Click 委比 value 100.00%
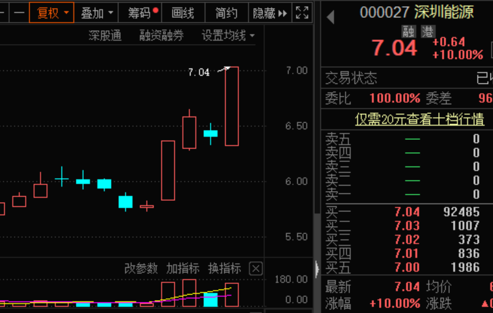The height and width of the screenshot is (313, 493). click(x=395, y=99)
